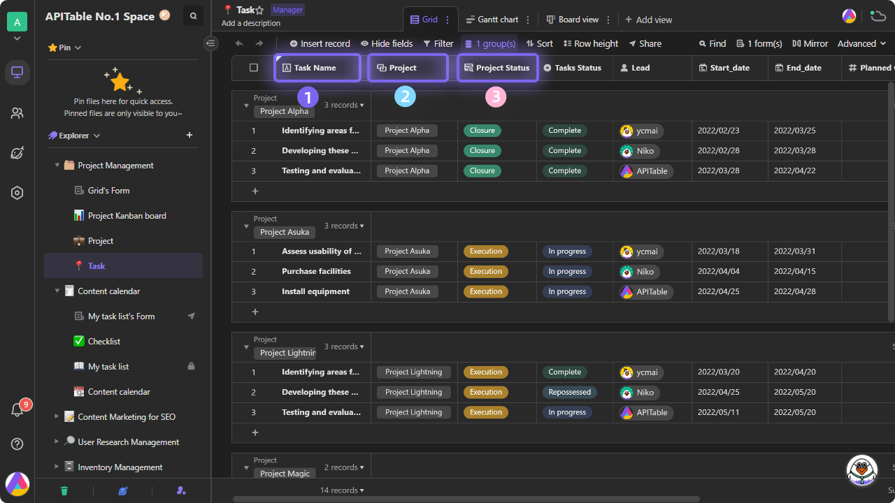Click the invite member icon in explorer footer
The image size is (895, 503).
(x=181, y=491)
